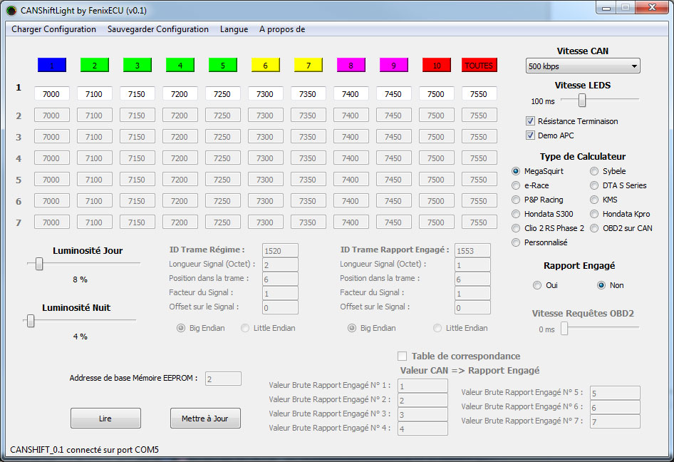Select the e-Race calculator type
This screenshot has width=674, height=462.
point(517,185)
